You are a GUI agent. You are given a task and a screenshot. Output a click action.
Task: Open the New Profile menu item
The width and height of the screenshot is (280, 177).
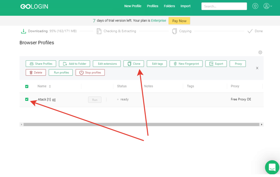coord(133,6)
